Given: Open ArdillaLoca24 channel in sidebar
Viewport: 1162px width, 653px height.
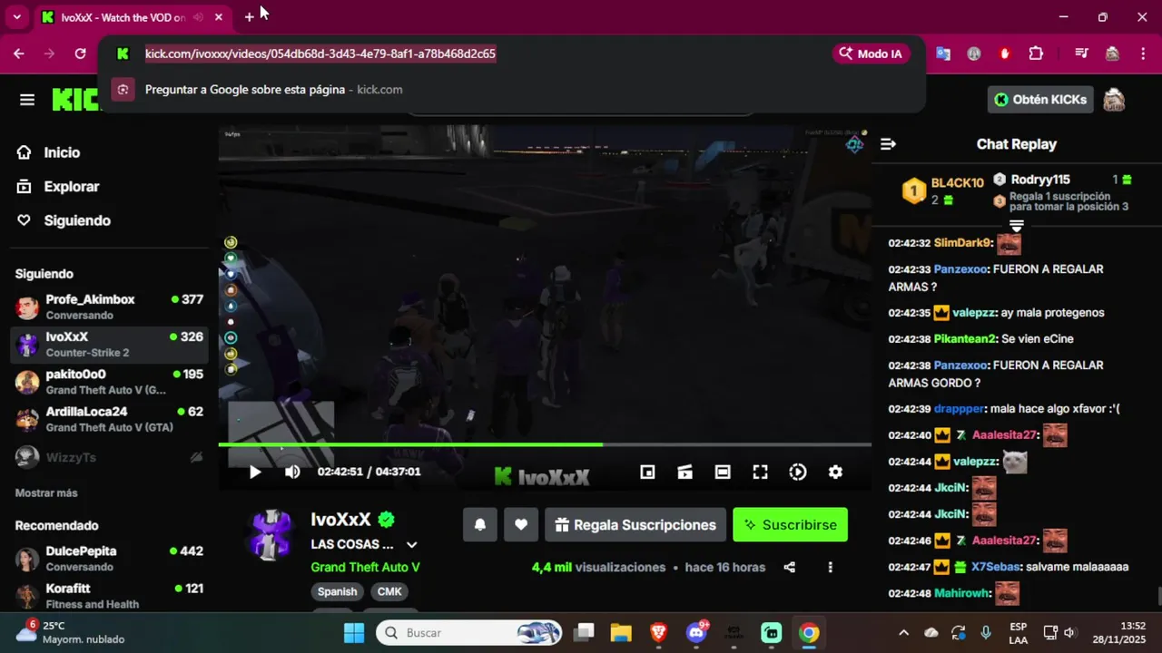Looking at the screenshot, I should click(x=109, y=419).
